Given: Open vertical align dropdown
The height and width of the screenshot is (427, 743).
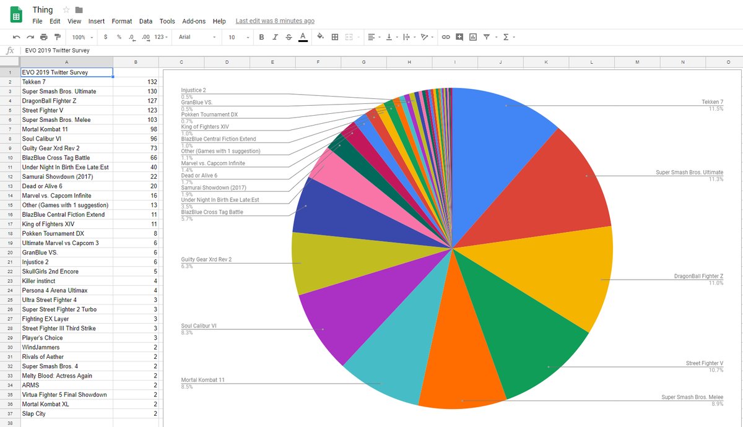Looking at the screenshot, I should coord(391,37).
